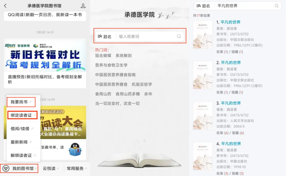Open the first 平凡的世界 result title
This screenshot has height=176, width=286.
point(230,22)
